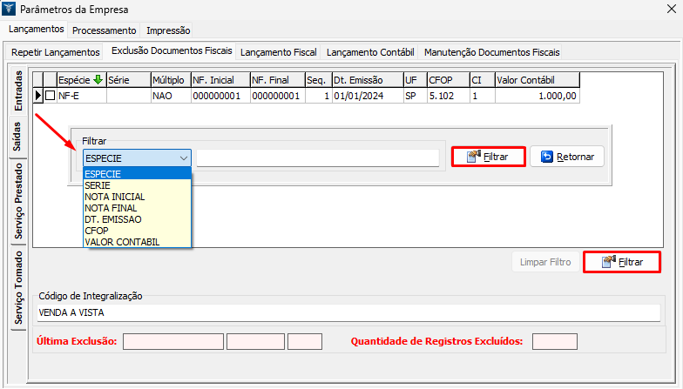Click the Retornar button with blue arrow
The image size is (683, 389).
[x=567, y=158]
